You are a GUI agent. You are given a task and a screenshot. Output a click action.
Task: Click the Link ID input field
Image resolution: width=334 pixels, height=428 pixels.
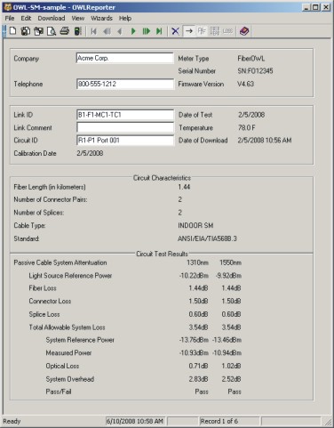click(x=125, y=115)
